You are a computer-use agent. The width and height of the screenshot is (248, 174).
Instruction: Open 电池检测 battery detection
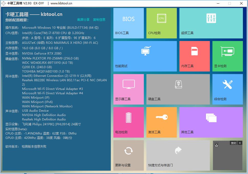(128, 122)
